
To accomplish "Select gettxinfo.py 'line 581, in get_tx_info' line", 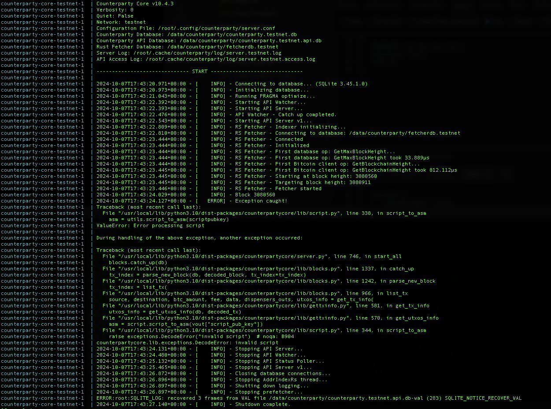I will coord(266,306).
